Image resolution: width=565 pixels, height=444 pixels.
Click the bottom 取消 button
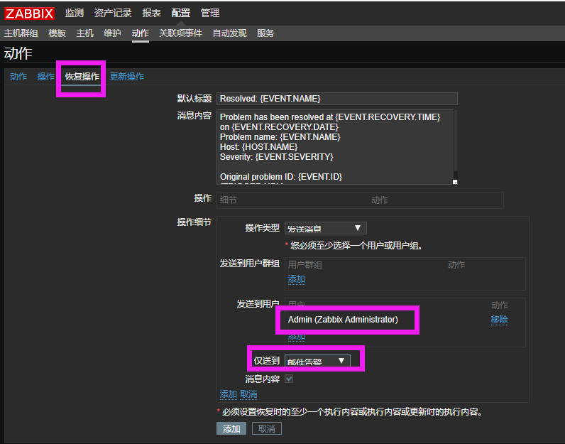(x=267, y=428)
